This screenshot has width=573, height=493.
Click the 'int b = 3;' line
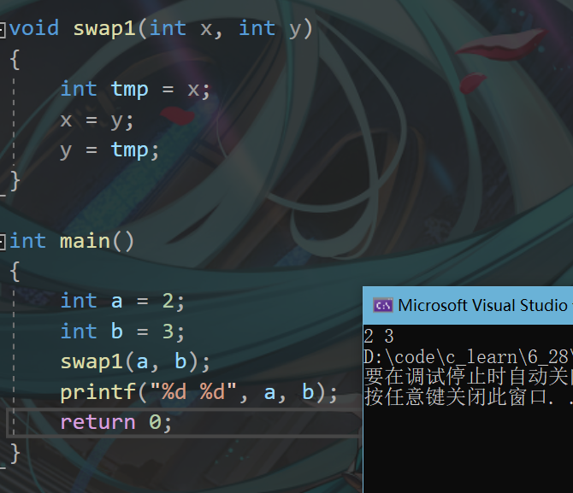(x=123, y=332)
